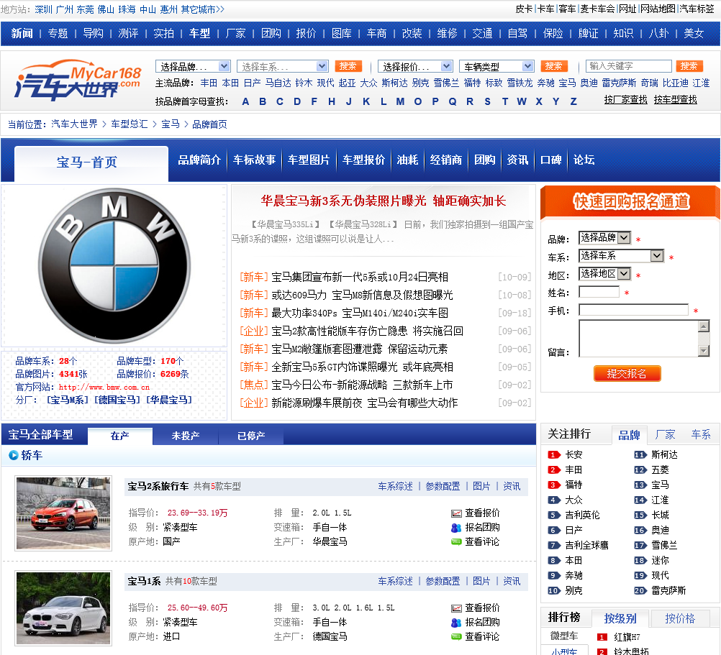This screenshot has width=721, height=655.
Task: Click rank 1 badge next to 长安
Action: click(554, 454)
